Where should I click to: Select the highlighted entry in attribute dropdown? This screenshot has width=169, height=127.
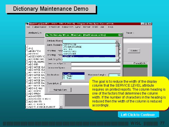69,56
